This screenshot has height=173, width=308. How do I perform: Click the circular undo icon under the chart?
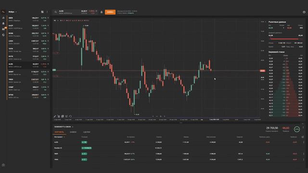tap(70, 116)
